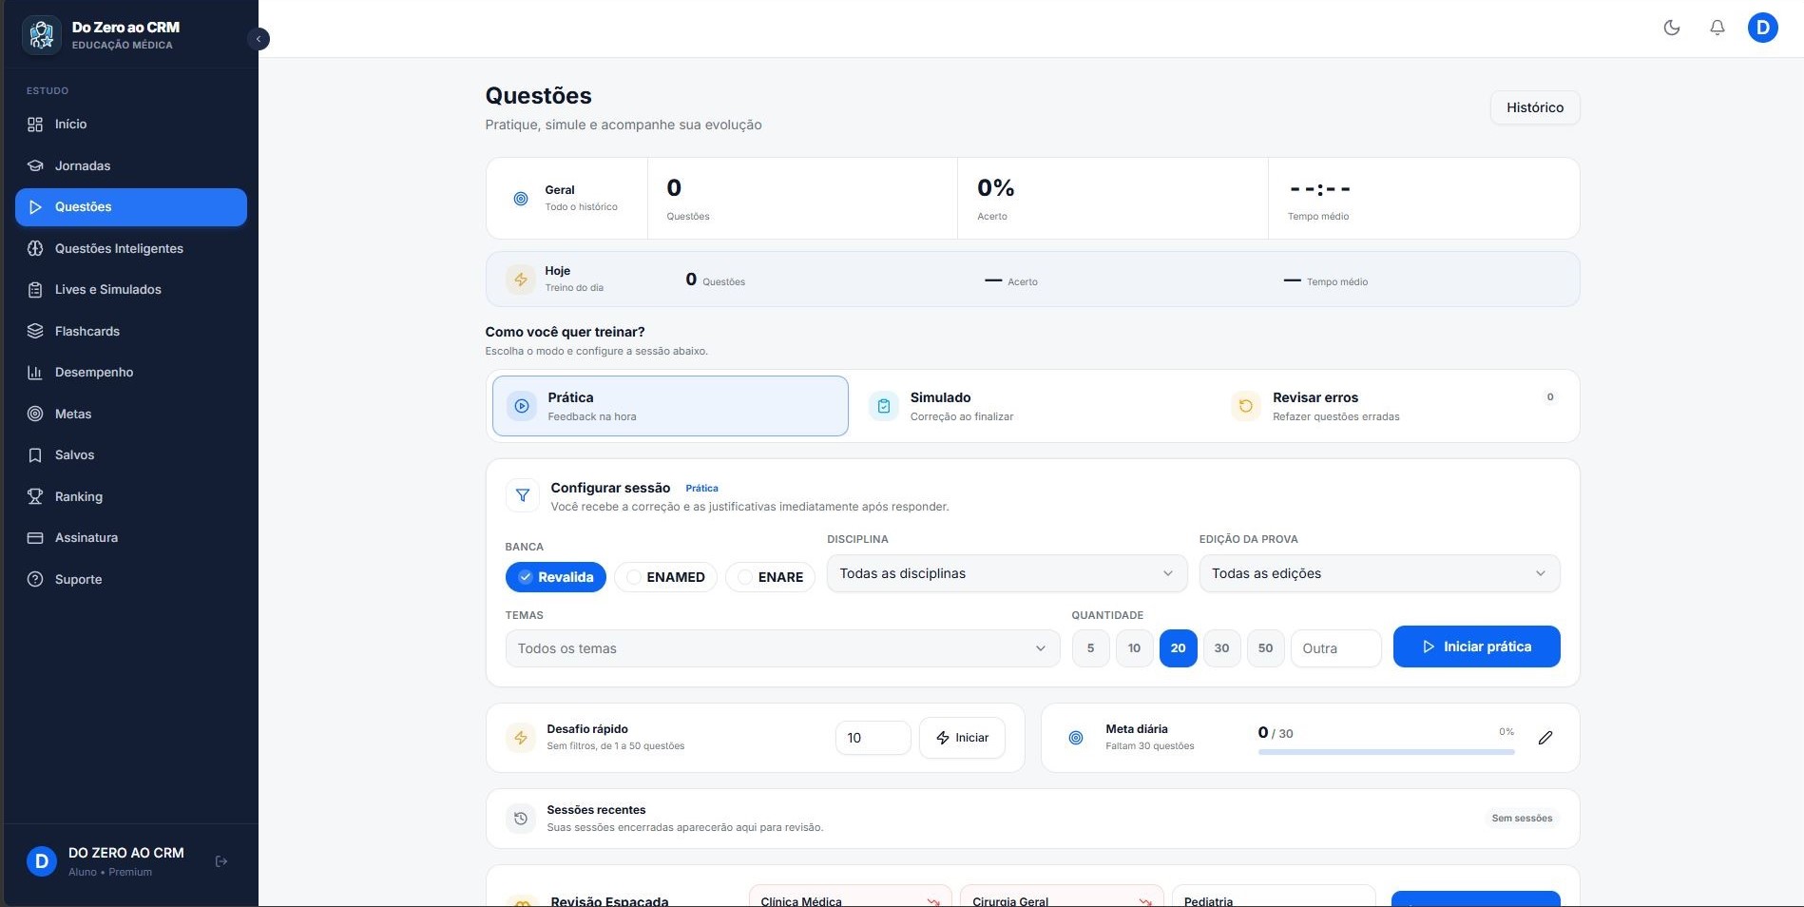Image resolution: width=1804 pixels, height=907 pixels.
Task: Open the Todas as disciplinas dropdown
Action: click(x=1007, y=573)
